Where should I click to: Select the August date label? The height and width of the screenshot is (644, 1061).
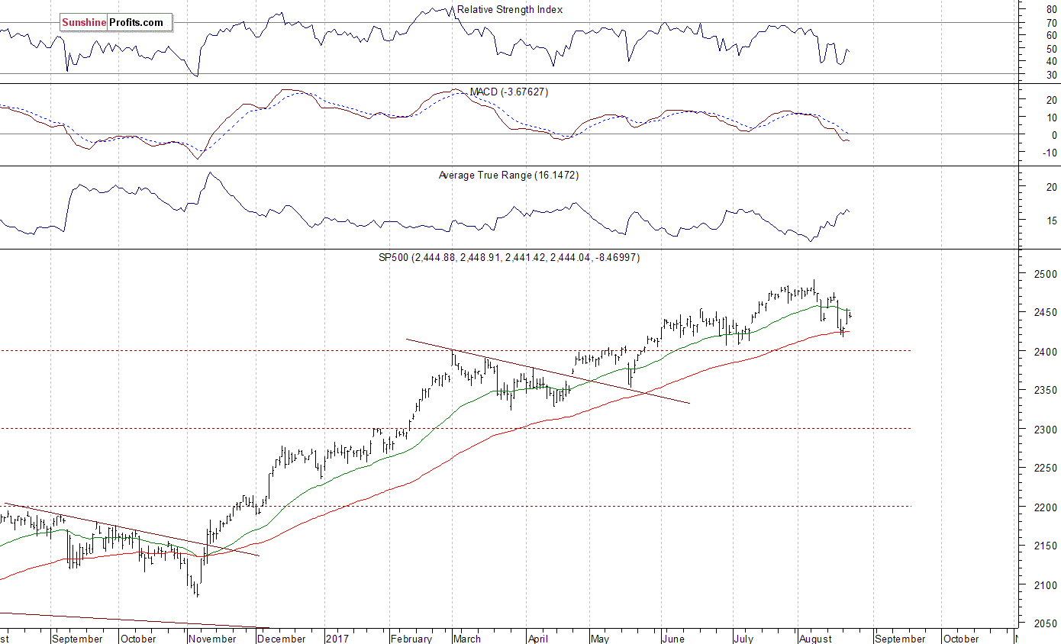[815, 639]
